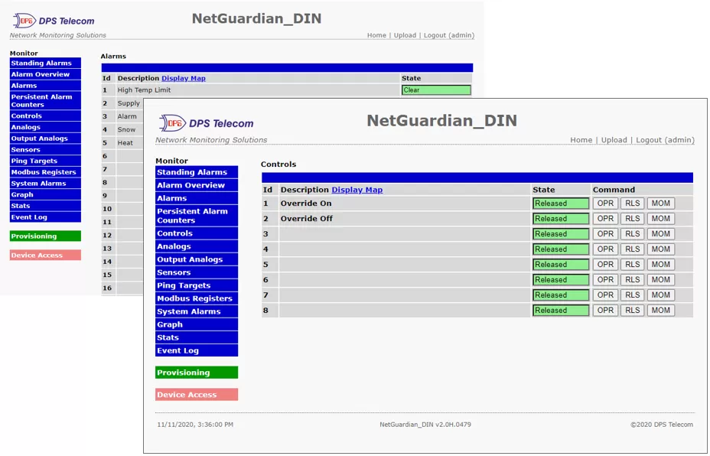Click the Home link
Image resolution: width=710 pixels, height=456 pixels.
[581, 140]
